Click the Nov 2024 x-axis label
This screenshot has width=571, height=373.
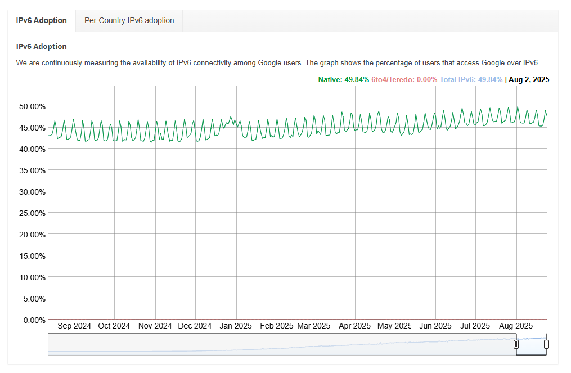tap(155, 326)
